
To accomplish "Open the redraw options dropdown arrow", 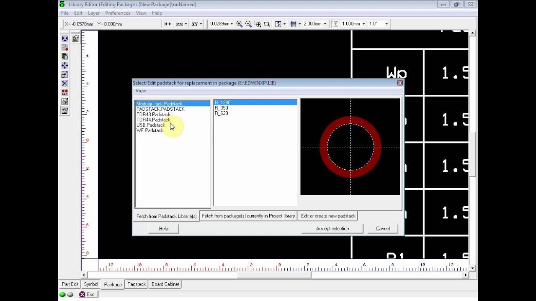I will [x=284, y=24].
